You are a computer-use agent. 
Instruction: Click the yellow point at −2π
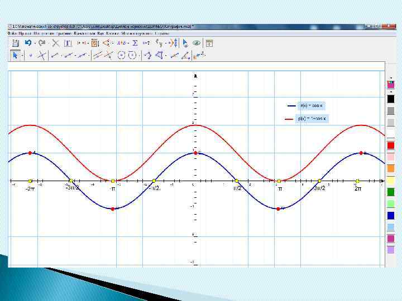pyautogui.click(x=30, y=181)
